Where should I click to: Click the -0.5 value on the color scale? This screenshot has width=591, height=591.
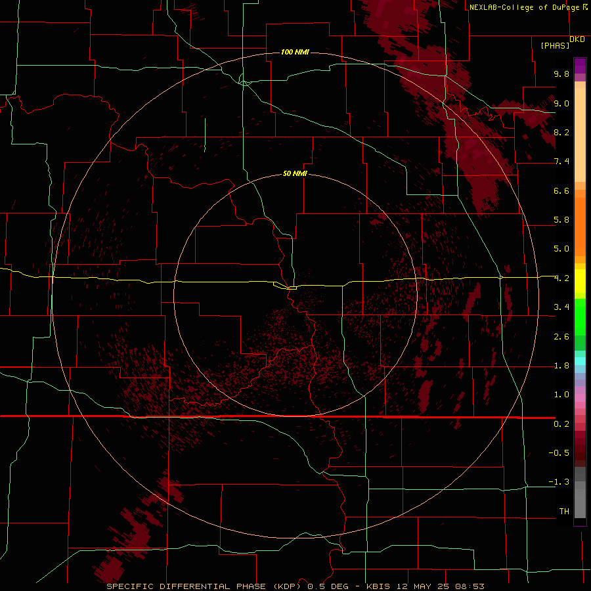click(x=559, y=453)
